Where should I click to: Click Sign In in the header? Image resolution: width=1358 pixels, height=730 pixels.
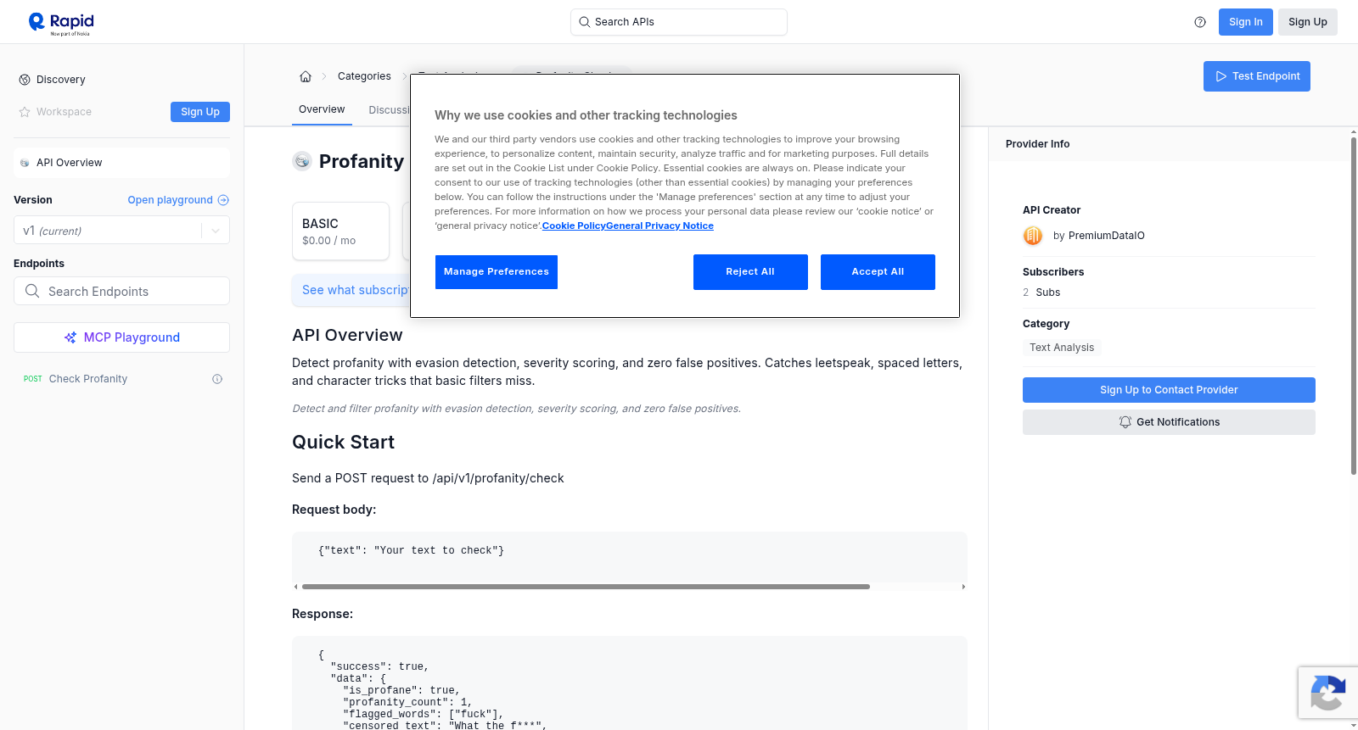(1245, 22)
